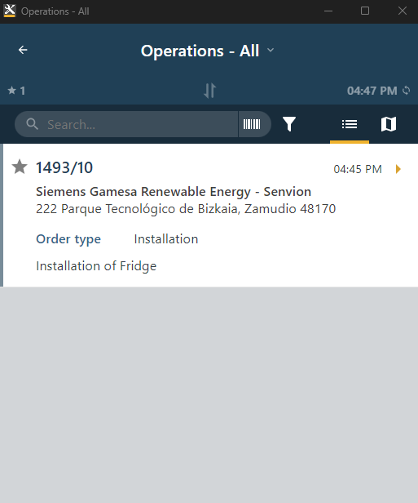Show starred items counter in header
The width and height of the screenshot is (418, 503).
tap(16, 91)
